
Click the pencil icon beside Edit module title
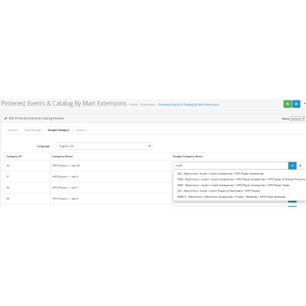coord(6,118)
